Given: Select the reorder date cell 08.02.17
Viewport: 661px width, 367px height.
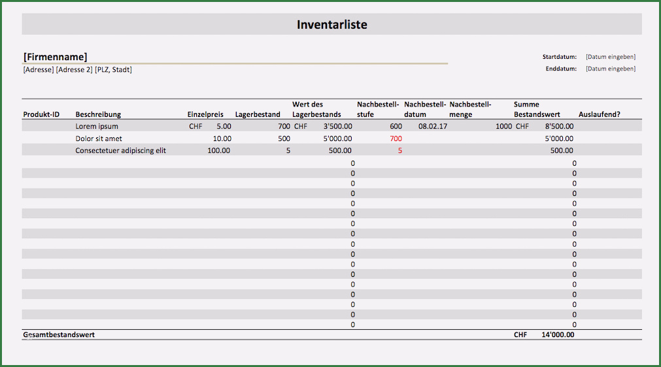Looking at the screenshot, I should click(x=433, y=126).
